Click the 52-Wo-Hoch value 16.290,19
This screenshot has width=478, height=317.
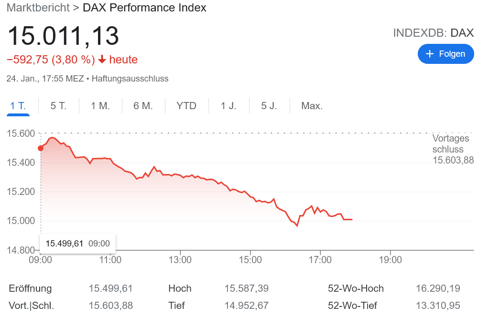(x=438, y=288)
